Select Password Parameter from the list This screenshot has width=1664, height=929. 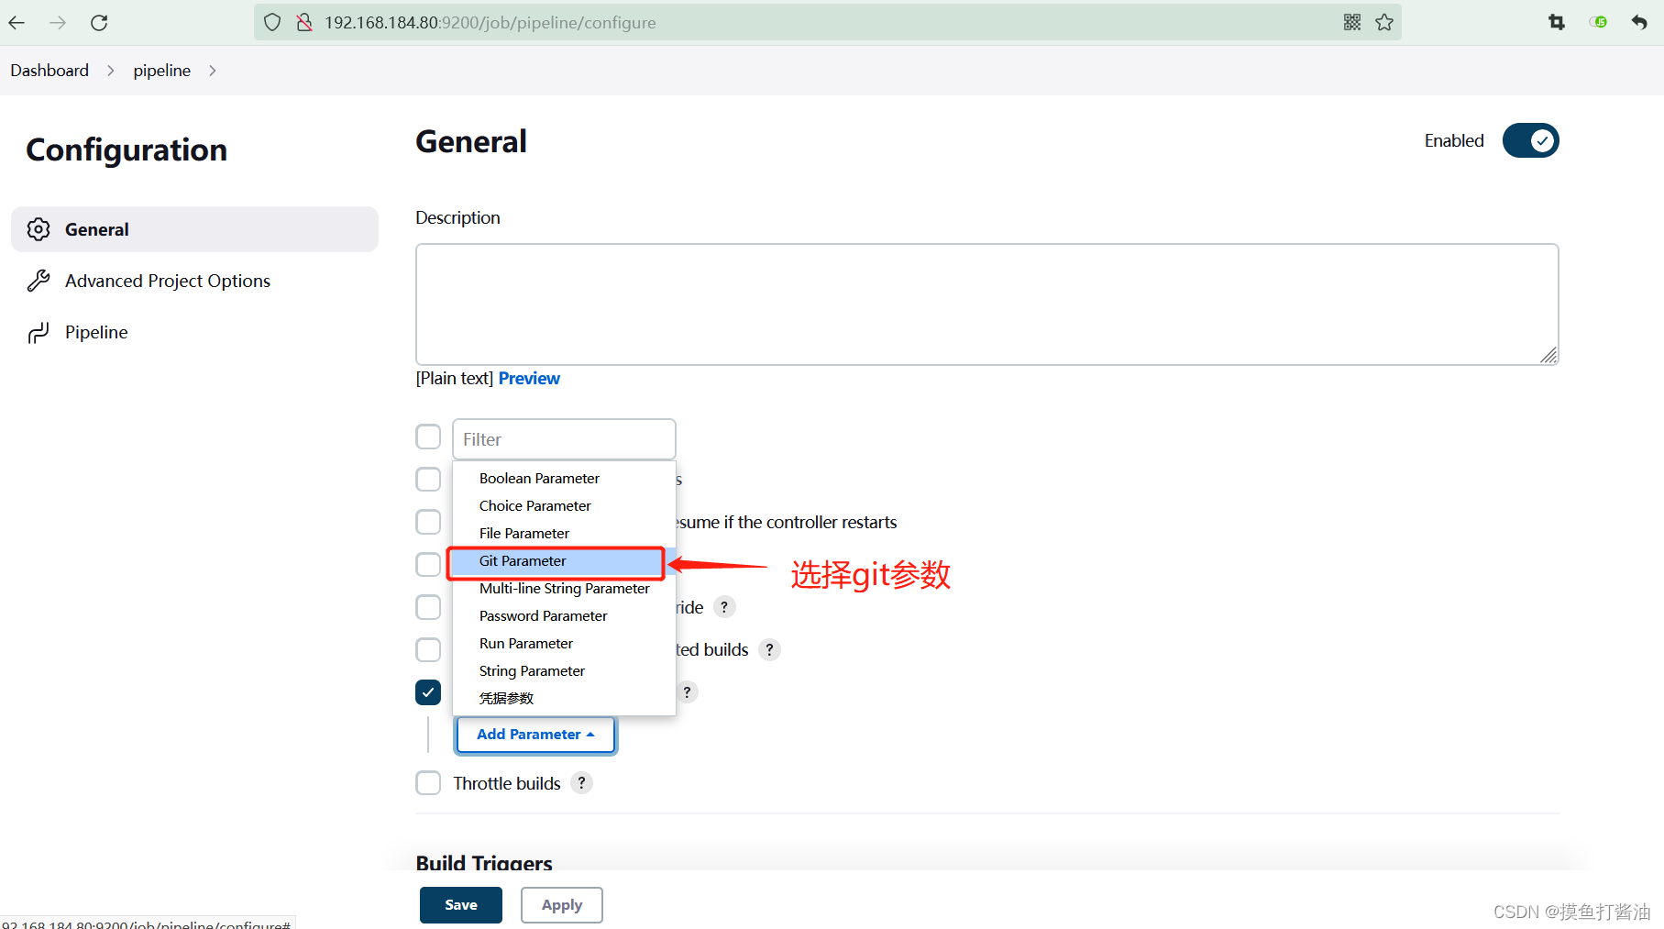564,616
